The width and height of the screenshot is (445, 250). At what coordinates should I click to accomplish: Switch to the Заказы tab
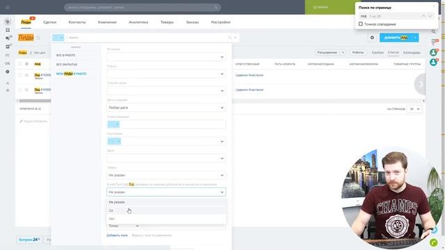tap(193, 22)
